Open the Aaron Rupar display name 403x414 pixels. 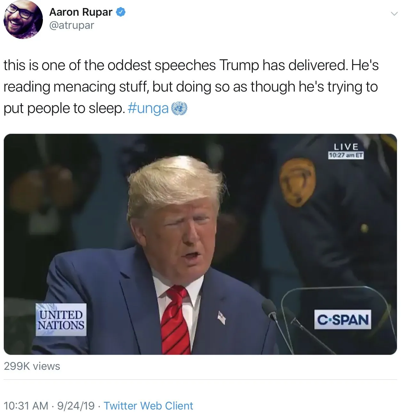(81, 12)
